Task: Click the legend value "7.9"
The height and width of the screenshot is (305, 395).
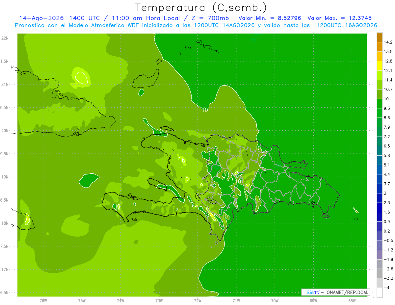Action: tap(387, 127)
